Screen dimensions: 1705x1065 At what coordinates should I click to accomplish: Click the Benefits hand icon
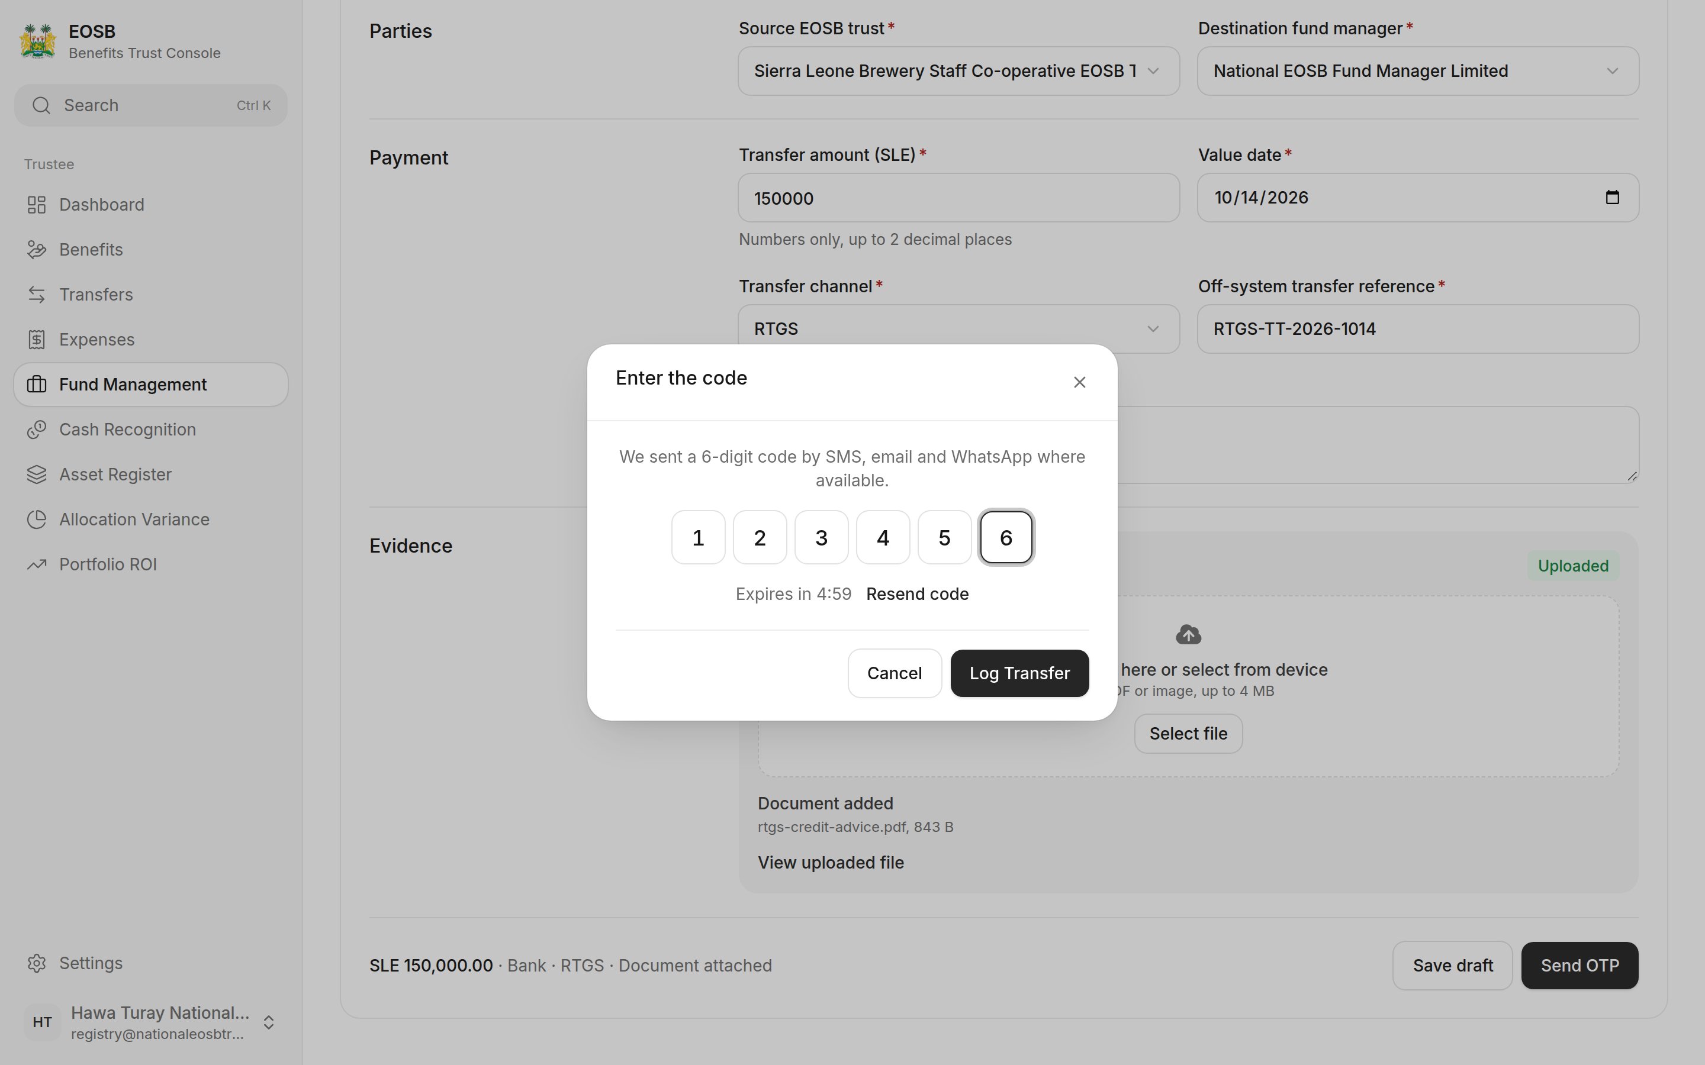(37, 249)
